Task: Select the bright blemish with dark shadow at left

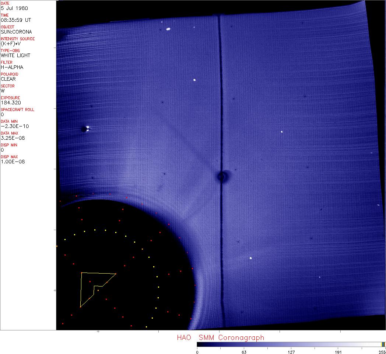Action: pos(86,129)
